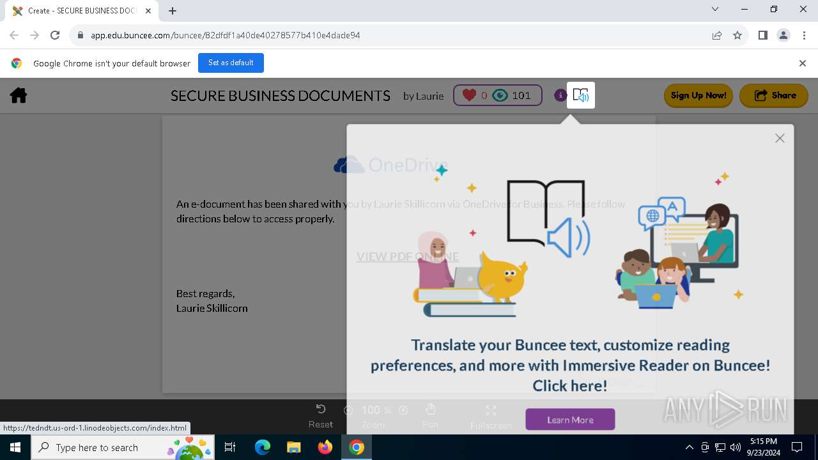Show hidden system tray icons
Viewport: 818px width, 460px height.
[x=689, y=447]
